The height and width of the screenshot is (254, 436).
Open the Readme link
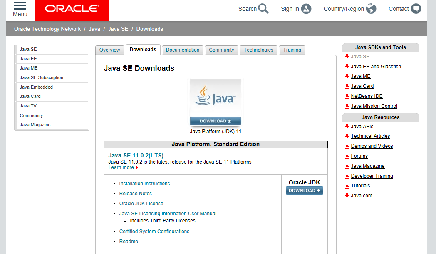pyautogui.click(x=129, y=242)
